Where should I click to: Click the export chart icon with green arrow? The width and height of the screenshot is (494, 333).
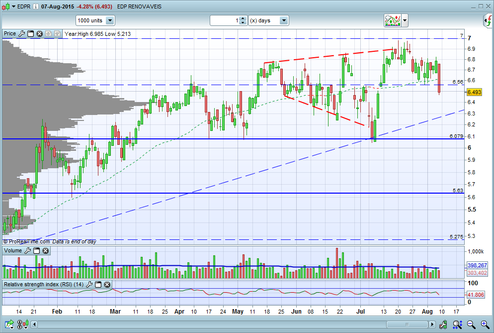coord(9,324)
